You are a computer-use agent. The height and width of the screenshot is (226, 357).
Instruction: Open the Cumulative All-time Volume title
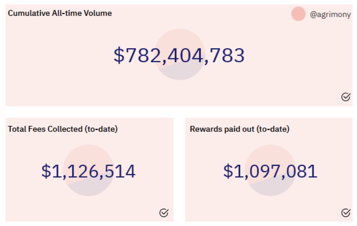pos(60,13)
